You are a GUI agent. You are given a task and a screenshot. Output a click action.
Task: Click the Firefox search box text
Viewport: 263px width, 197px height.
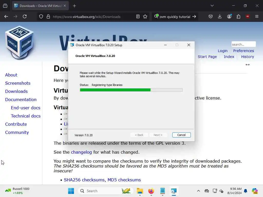(175, 17)
